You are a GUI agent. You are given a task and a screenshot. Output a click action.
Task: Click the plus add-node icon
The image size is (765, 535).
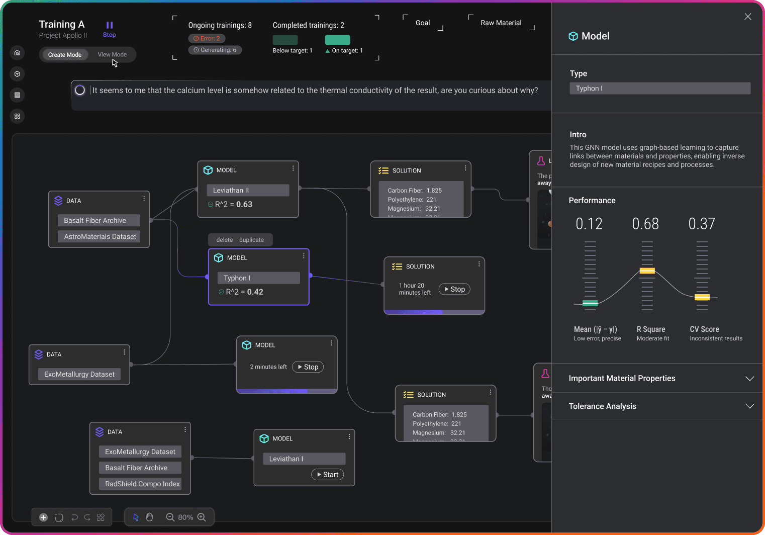point(43,517)
